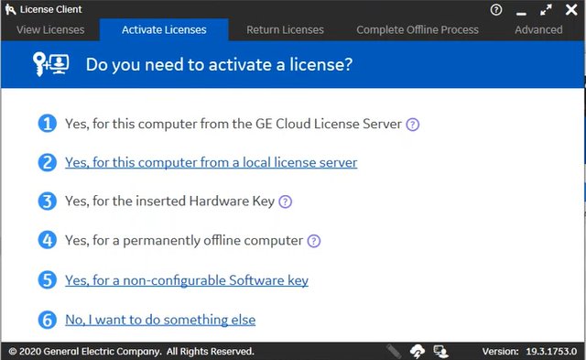The image size is (586, 360).
Task: Click the version number text in status bar
Action: (x=551, y=352)
